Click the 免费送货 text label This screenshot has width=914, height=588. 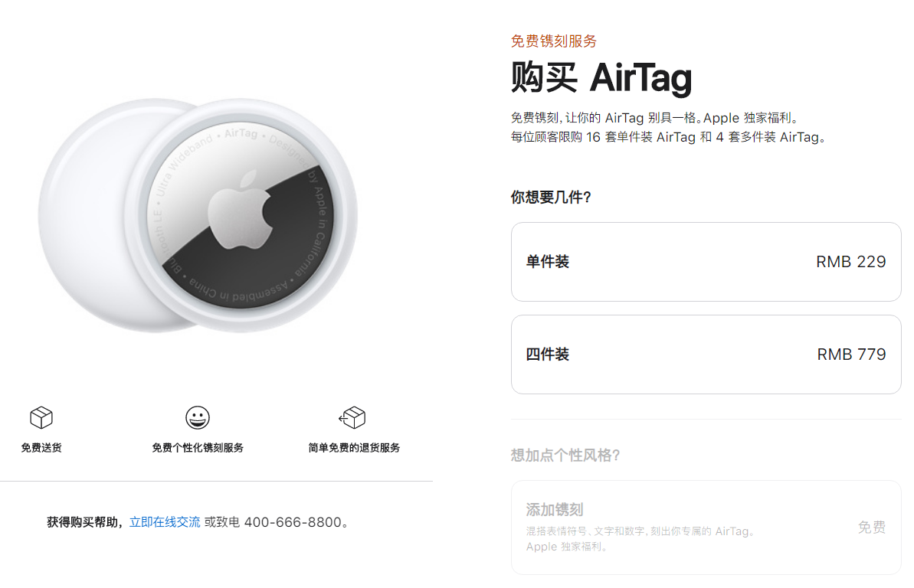click(41, 447)
